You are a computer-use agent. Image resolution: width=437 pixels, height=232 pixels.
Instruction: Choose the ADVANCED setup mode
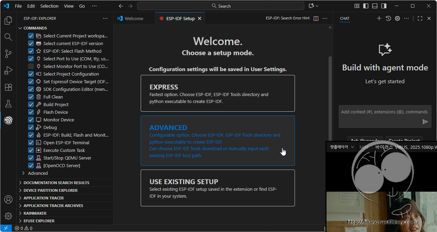(x=218, y=141)
